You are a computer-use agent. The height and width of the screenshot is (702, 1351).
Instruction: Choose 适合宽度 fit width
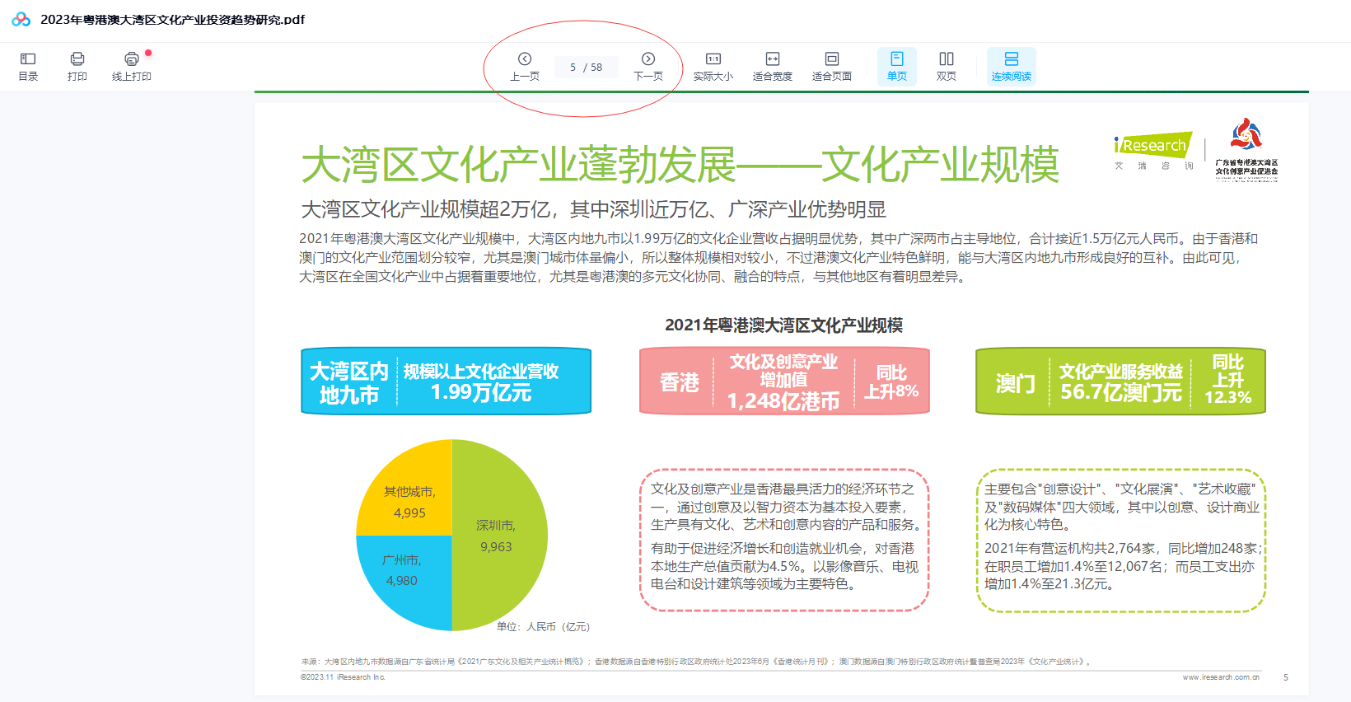773,67
